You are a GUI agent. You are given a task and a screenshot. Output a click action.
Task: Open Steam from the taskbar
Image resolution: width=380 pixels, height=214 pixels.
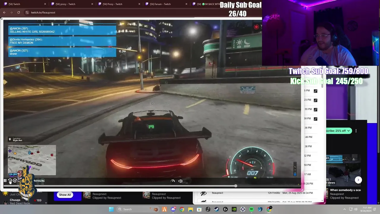tap(217, 209)
